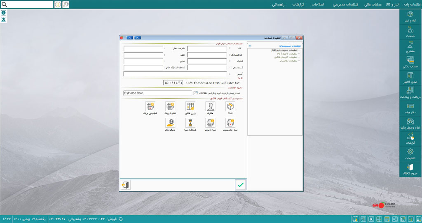Click the نسیه با پرینت printer icon
This screenshot has width=422, height=223.
click(x=210, y=123)
